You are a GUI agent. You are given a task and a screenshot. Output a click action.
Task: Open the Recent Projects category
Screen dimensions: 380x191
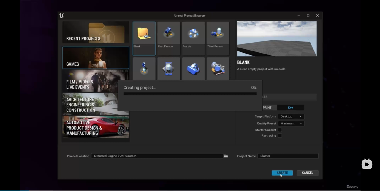tap(96, 33)
